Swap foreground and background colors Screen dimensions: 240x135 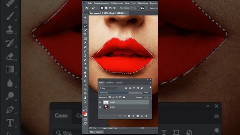pos(86,110)
